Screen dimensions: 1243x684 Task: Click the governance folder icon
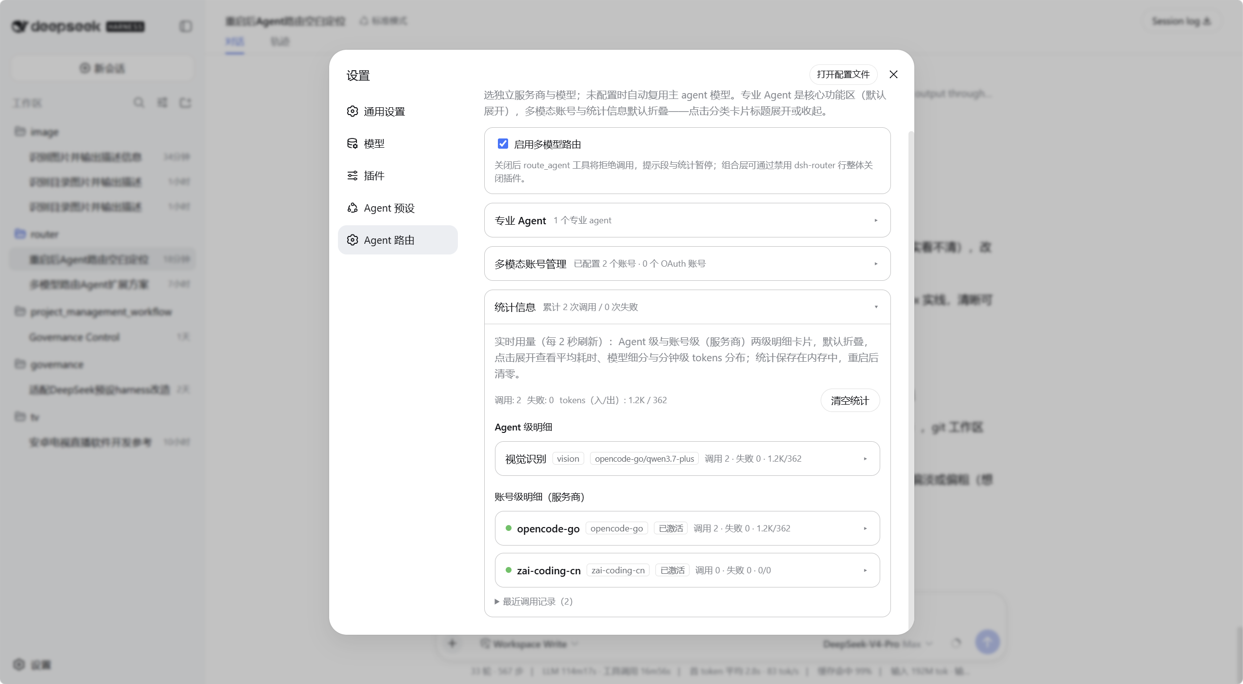[x=20, y=364]
